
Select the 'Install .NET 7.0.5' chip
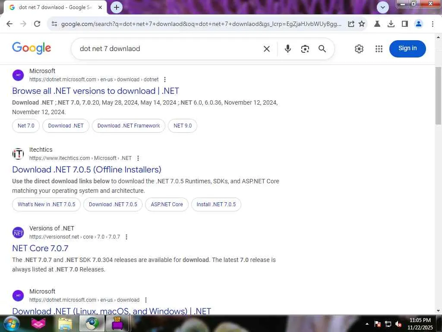pos(216,204)
